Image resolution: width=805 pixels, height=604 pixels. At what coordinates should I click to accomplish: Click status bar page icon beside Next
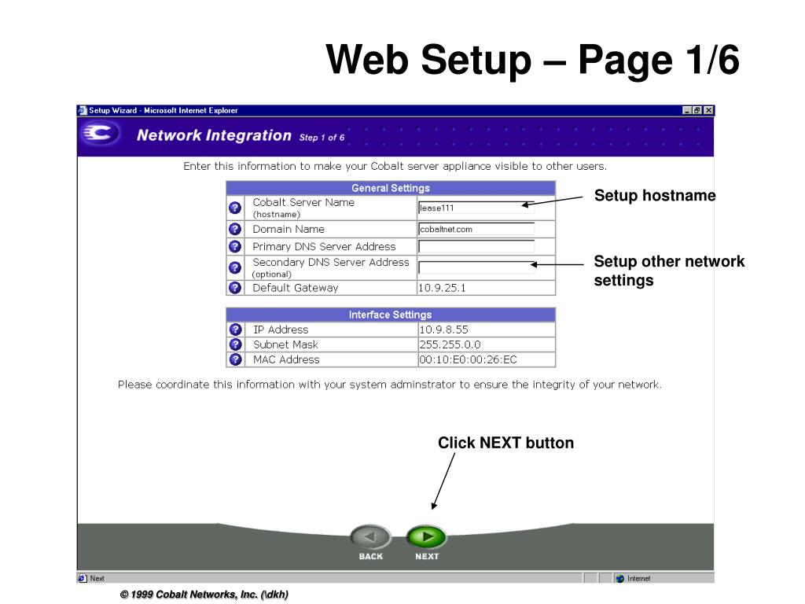pyautogui.click(x=83, y=578)
